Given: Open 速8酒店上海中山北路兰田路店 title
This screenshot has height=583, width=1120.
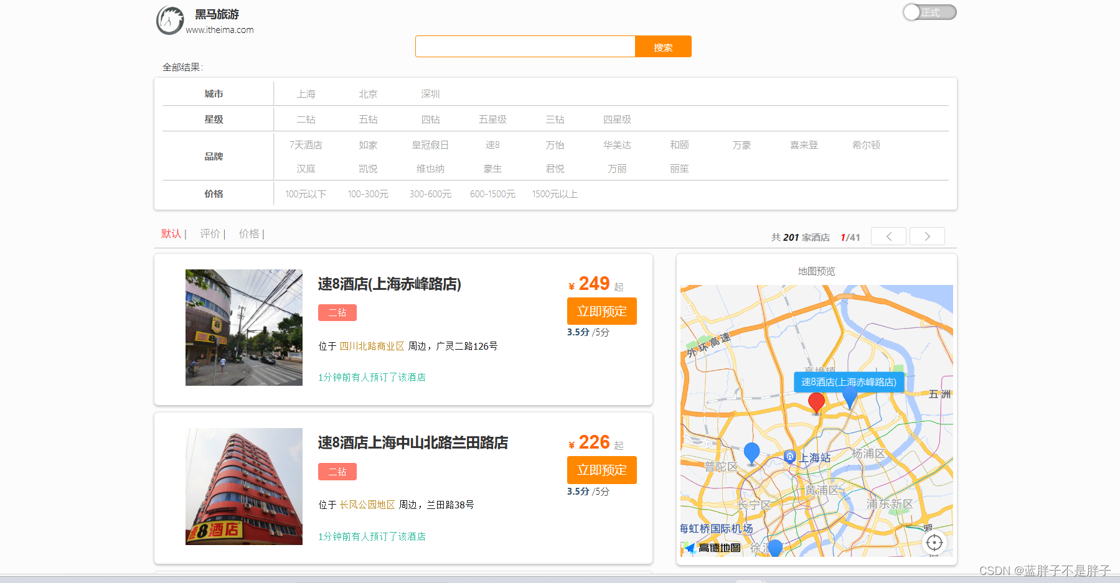Looking at the screenshot, I should coord(413,443).
